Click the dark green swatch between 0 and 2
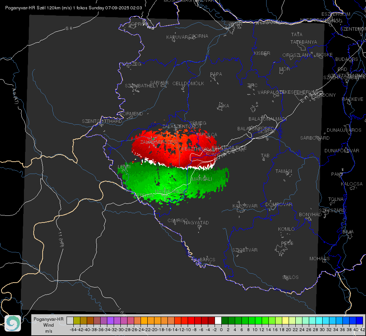Screen dimensions: 366x336 click(x=225, y=321)
